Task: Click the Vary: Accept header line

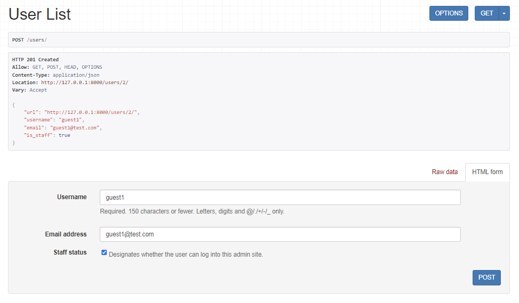Action: coord(29,90)
